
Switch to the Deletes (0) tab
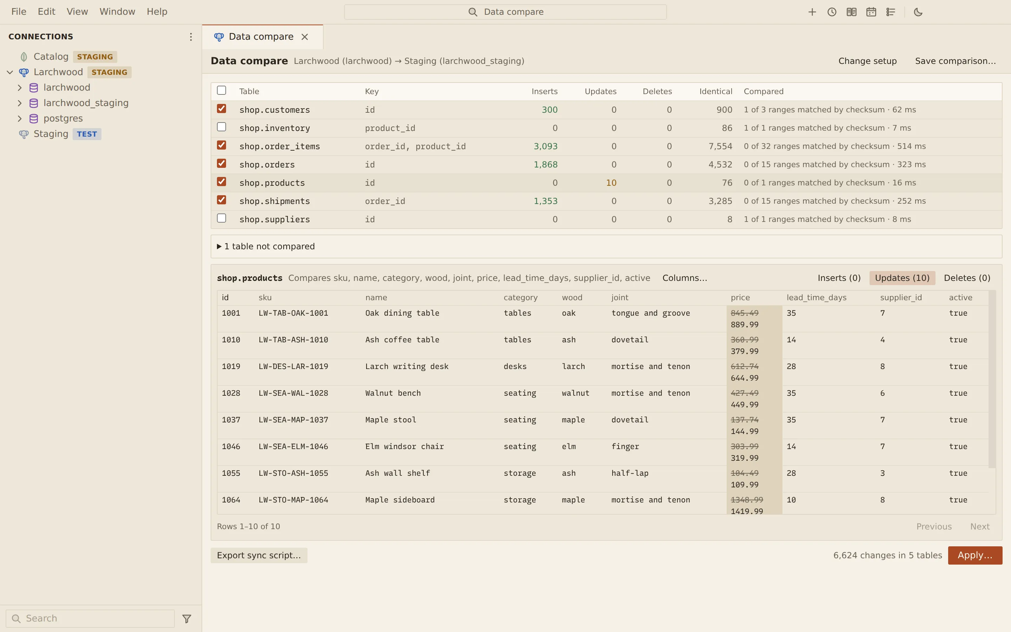pyautogui.click(x=967, y=278)
